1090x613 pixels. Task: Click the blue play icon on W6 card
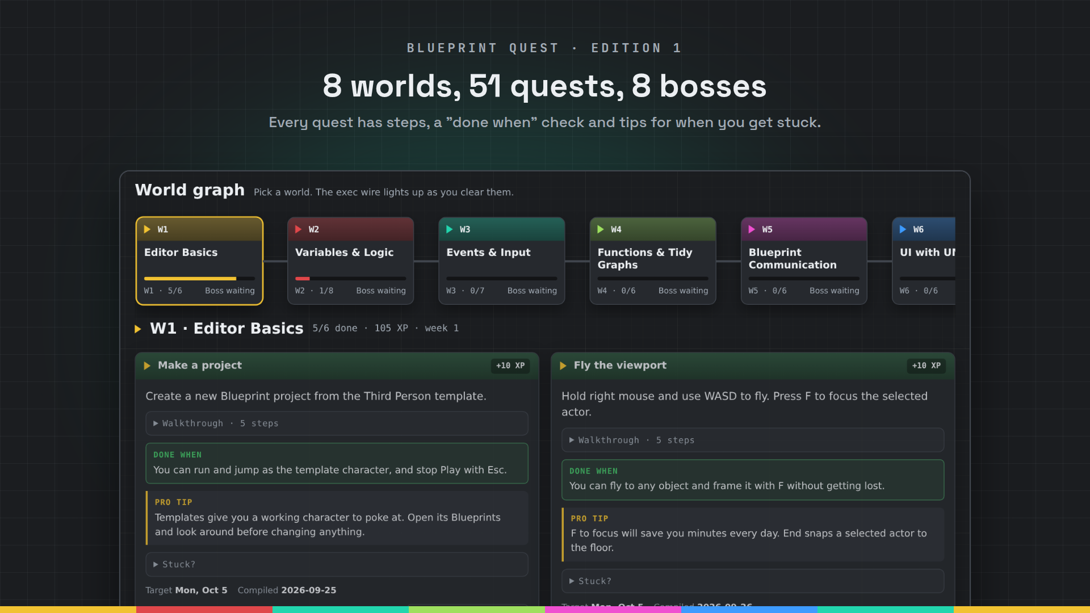tap(903, 229)
